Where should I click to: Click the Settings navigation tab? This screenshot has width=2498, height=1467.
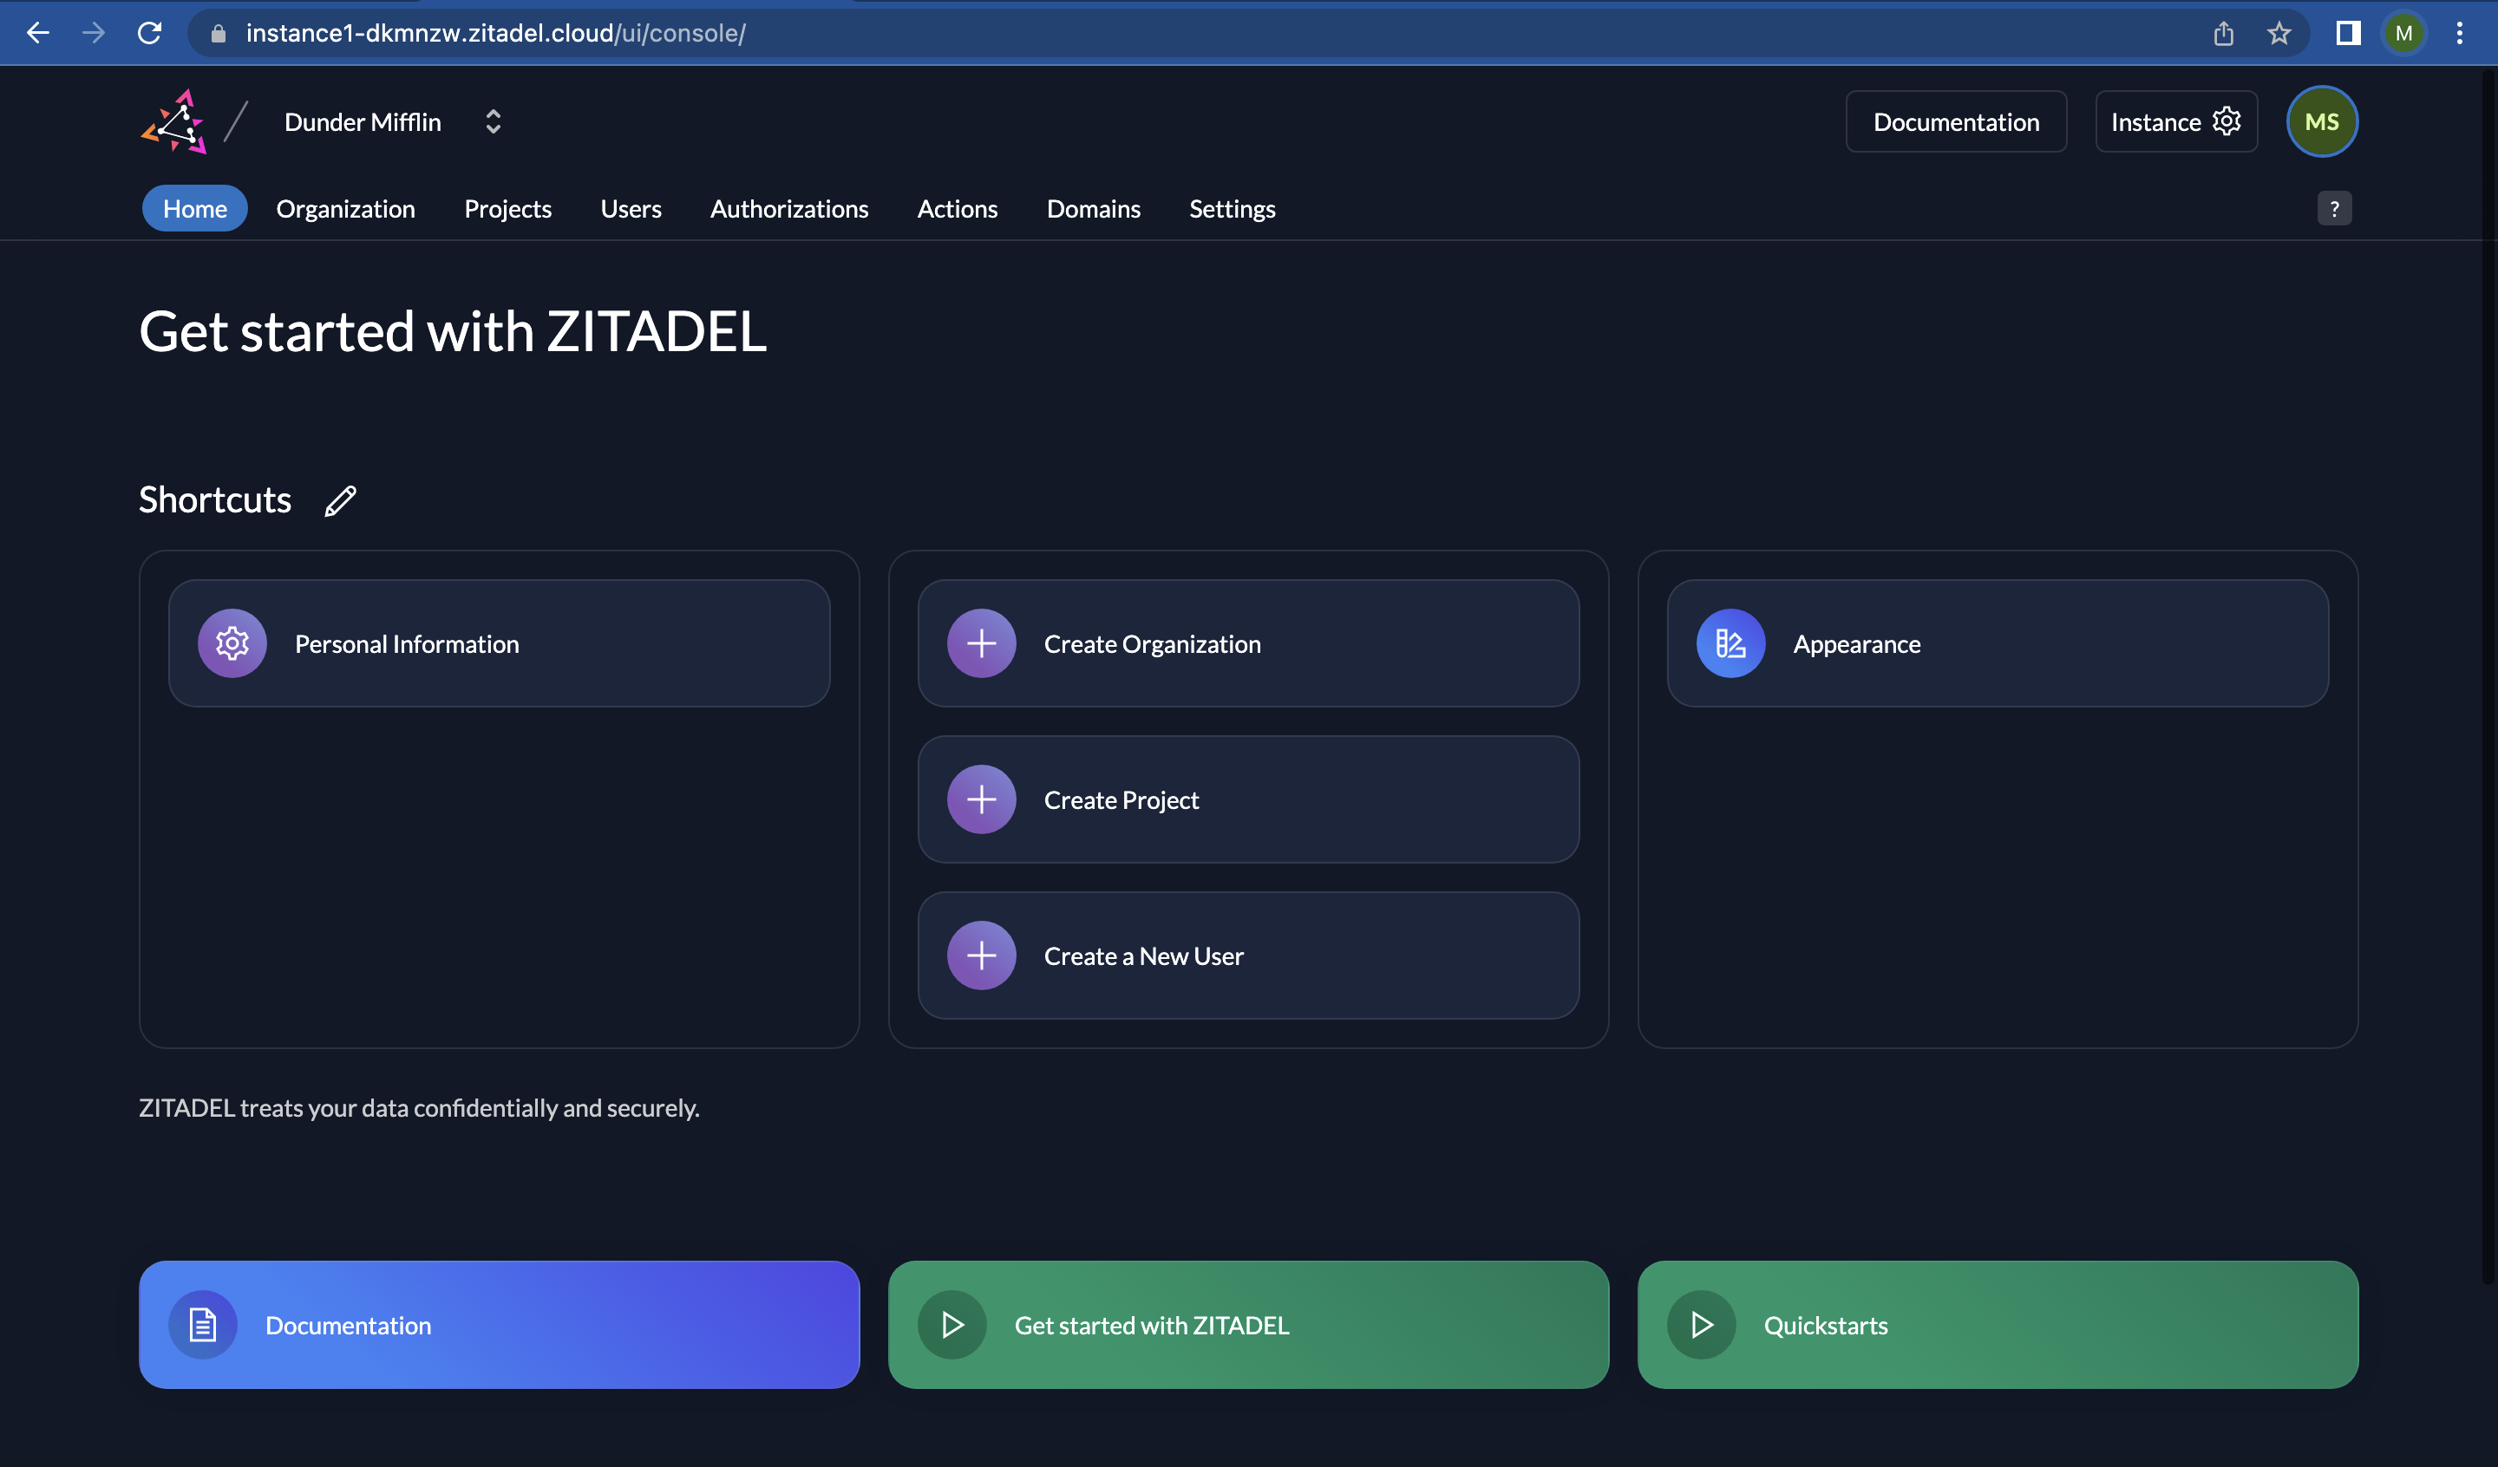[1232, 208]
